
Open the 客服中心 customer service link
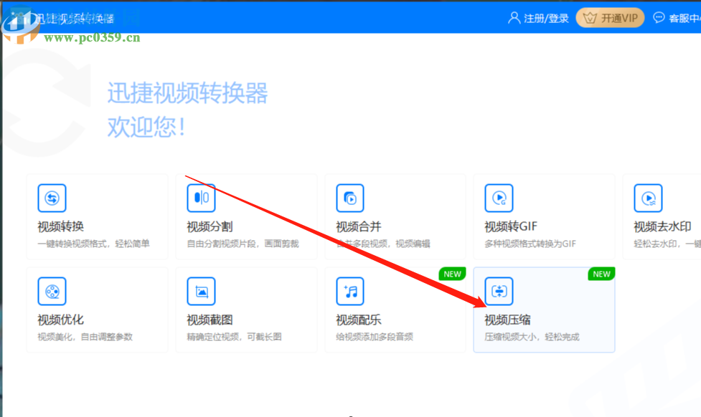point(684,19)
